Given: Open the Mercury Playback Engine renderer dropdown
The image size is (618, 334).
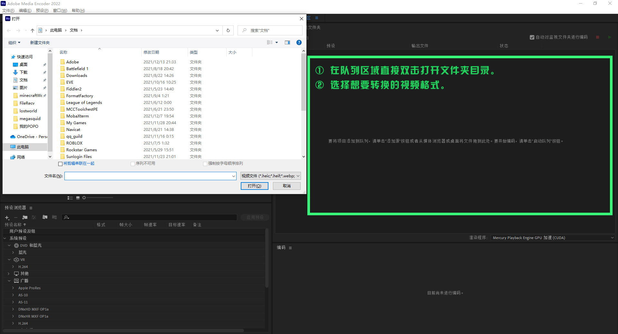Looking at the screenshot, I should tap(553, 238).
